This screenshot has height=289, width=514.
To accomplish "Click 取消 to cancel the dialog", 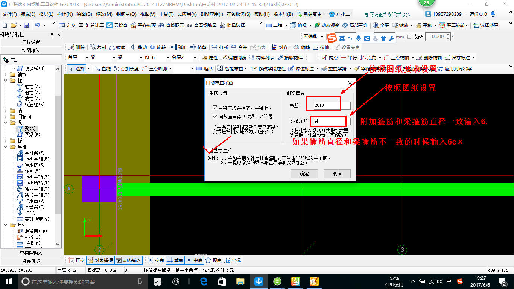I will point(337,173).
